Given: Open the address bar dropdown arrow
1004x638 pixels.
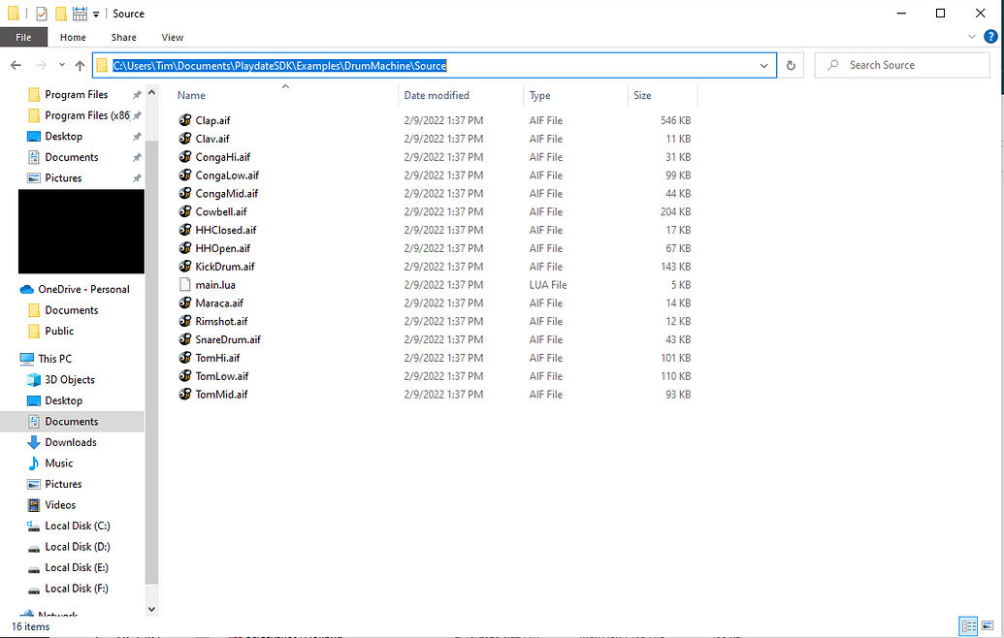Looking at the screenshot, I should tap(764, 65).
